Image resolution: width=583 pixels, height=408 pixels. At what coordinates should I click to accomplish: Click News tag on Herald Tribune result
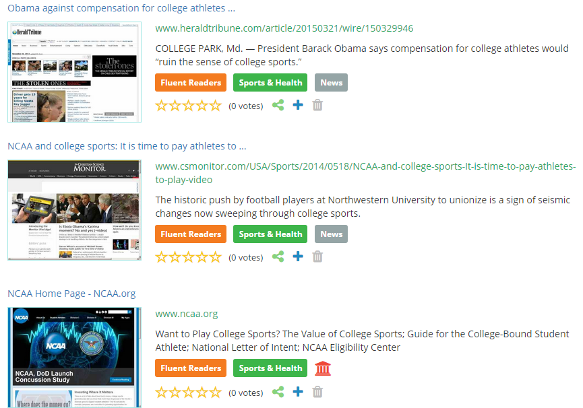tap(332, 82)
